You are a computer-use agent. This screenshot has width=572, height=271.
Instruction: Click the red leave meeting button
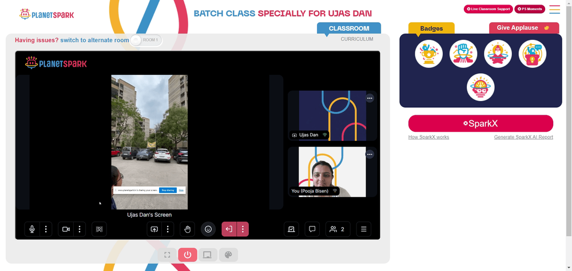[229, 229]
